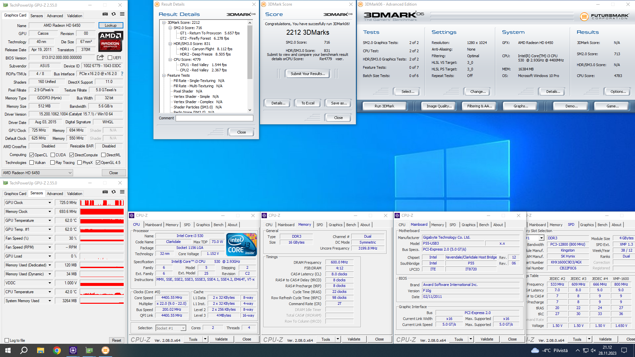This screenshot has height=357, width=635.
Task: Toggle the OpenCL checkbox
Action: point(31,155)
